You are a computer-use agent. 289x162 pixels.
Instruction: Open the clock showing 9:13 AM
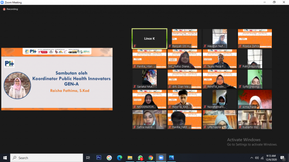271,157
